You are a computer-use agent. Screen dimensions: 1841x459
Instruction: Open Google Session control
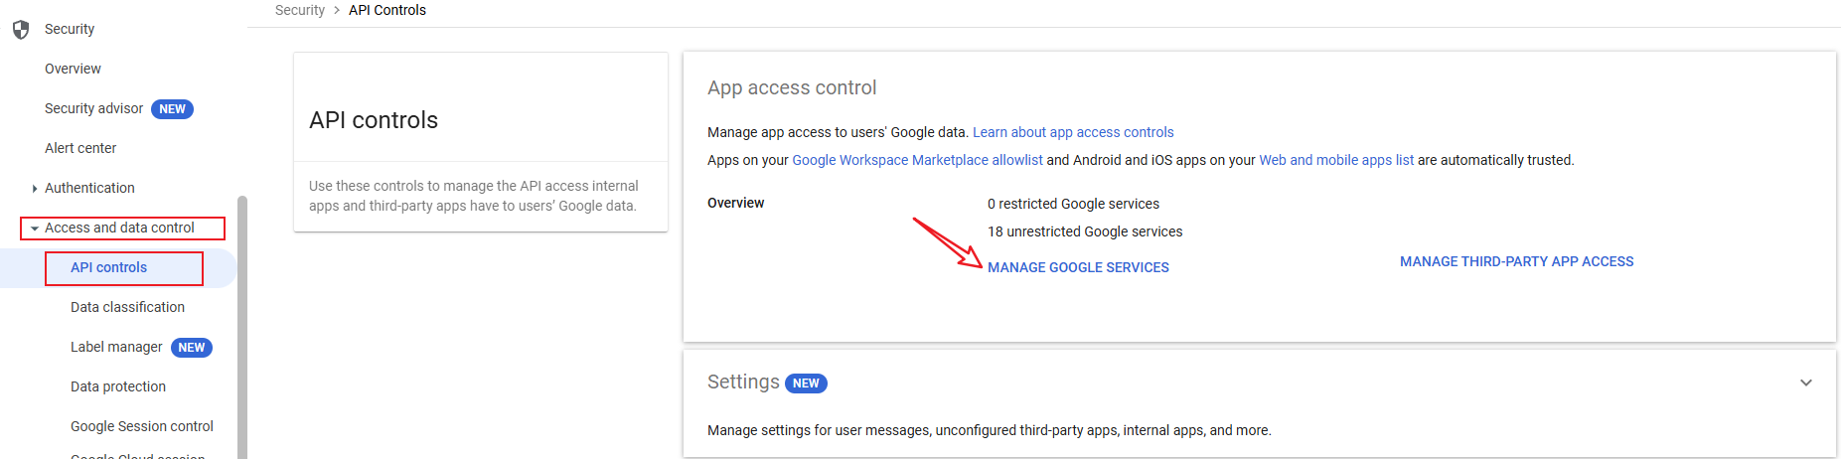tap(142, 426)
